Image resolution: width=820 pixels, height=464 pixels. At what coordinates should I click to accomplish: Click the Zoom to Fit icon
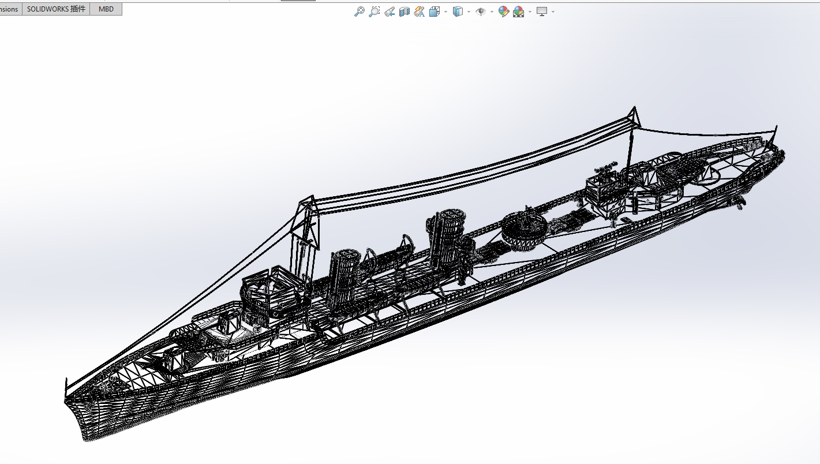[x=359, y=12]
